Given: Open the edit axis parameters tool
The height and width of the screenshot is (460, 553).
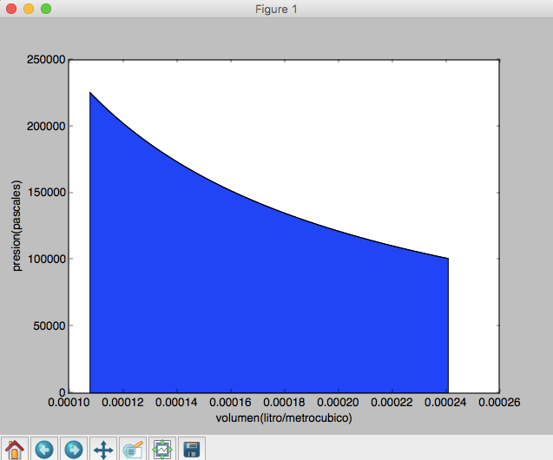Looking at the screenshot, I should (133, 449).
